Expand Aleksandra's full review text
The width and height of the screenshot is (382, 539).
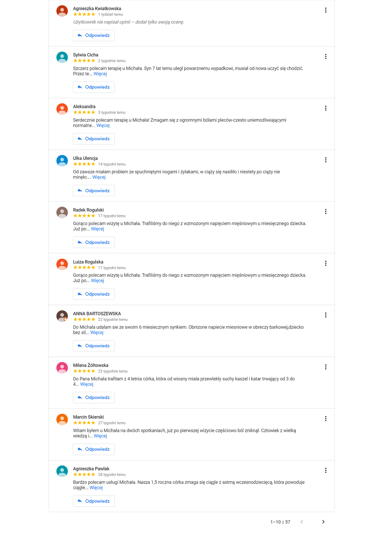pyautogui.click(x=103, y=126)
